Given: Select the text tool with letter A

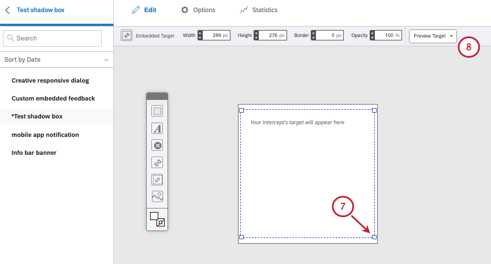Looking at the screenshot, I should point(157,128).
